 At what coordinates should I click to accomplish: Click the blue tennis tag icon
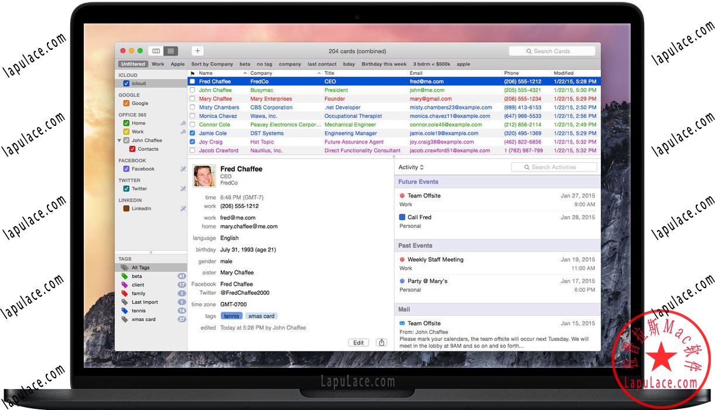tap(124, 310)
